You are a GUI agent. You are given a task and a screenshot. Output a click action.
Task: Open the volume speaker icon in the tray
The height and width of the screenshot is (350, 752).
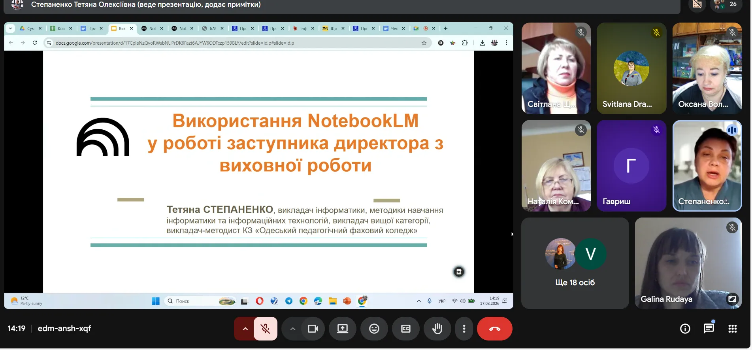(x=462, y=301)
